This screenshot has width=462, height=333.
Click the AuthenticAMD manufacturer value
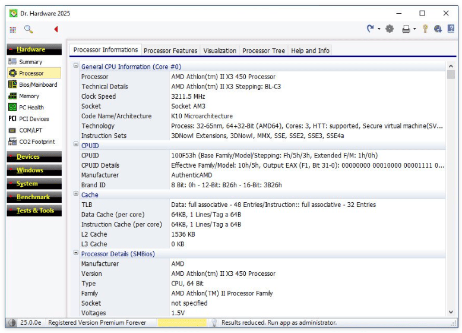tap(192, 175)
